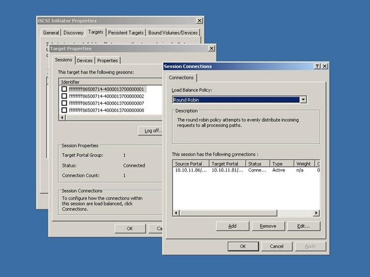Close the Target Properties window
This screenshot has width=370, height=277.
click(x=212, y=48)
